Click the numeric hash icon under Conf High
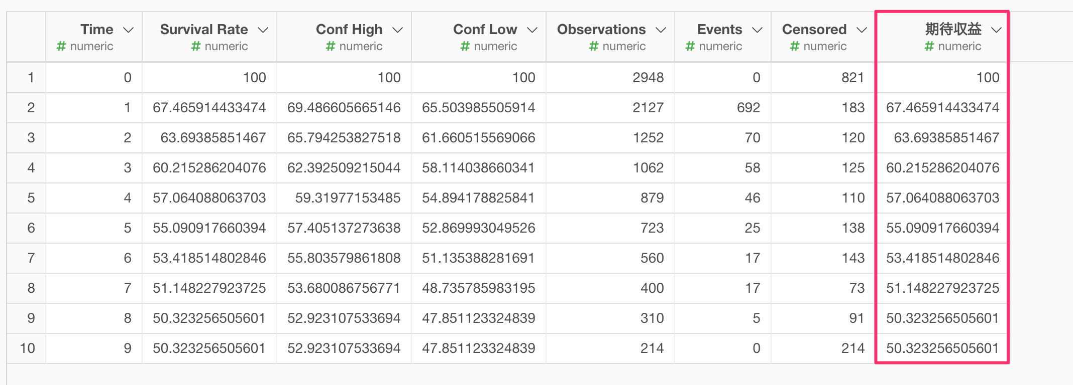1073x385 pixels. tap(331, 47)
